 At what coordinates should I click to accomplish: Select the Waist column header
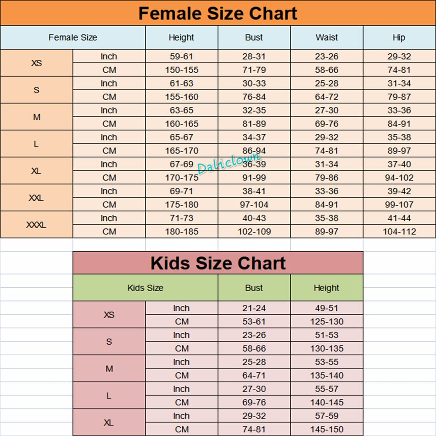coord(327,37)
